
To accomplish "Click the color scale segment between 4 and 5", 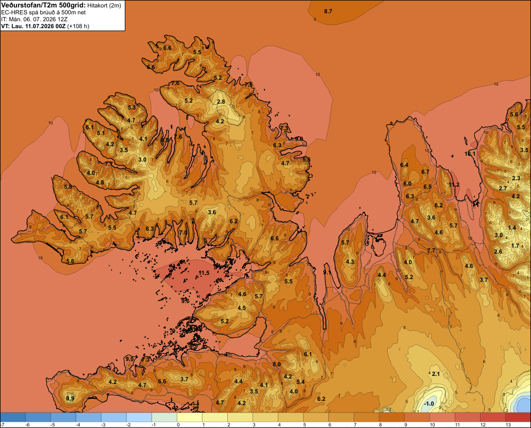I will 290,417.
